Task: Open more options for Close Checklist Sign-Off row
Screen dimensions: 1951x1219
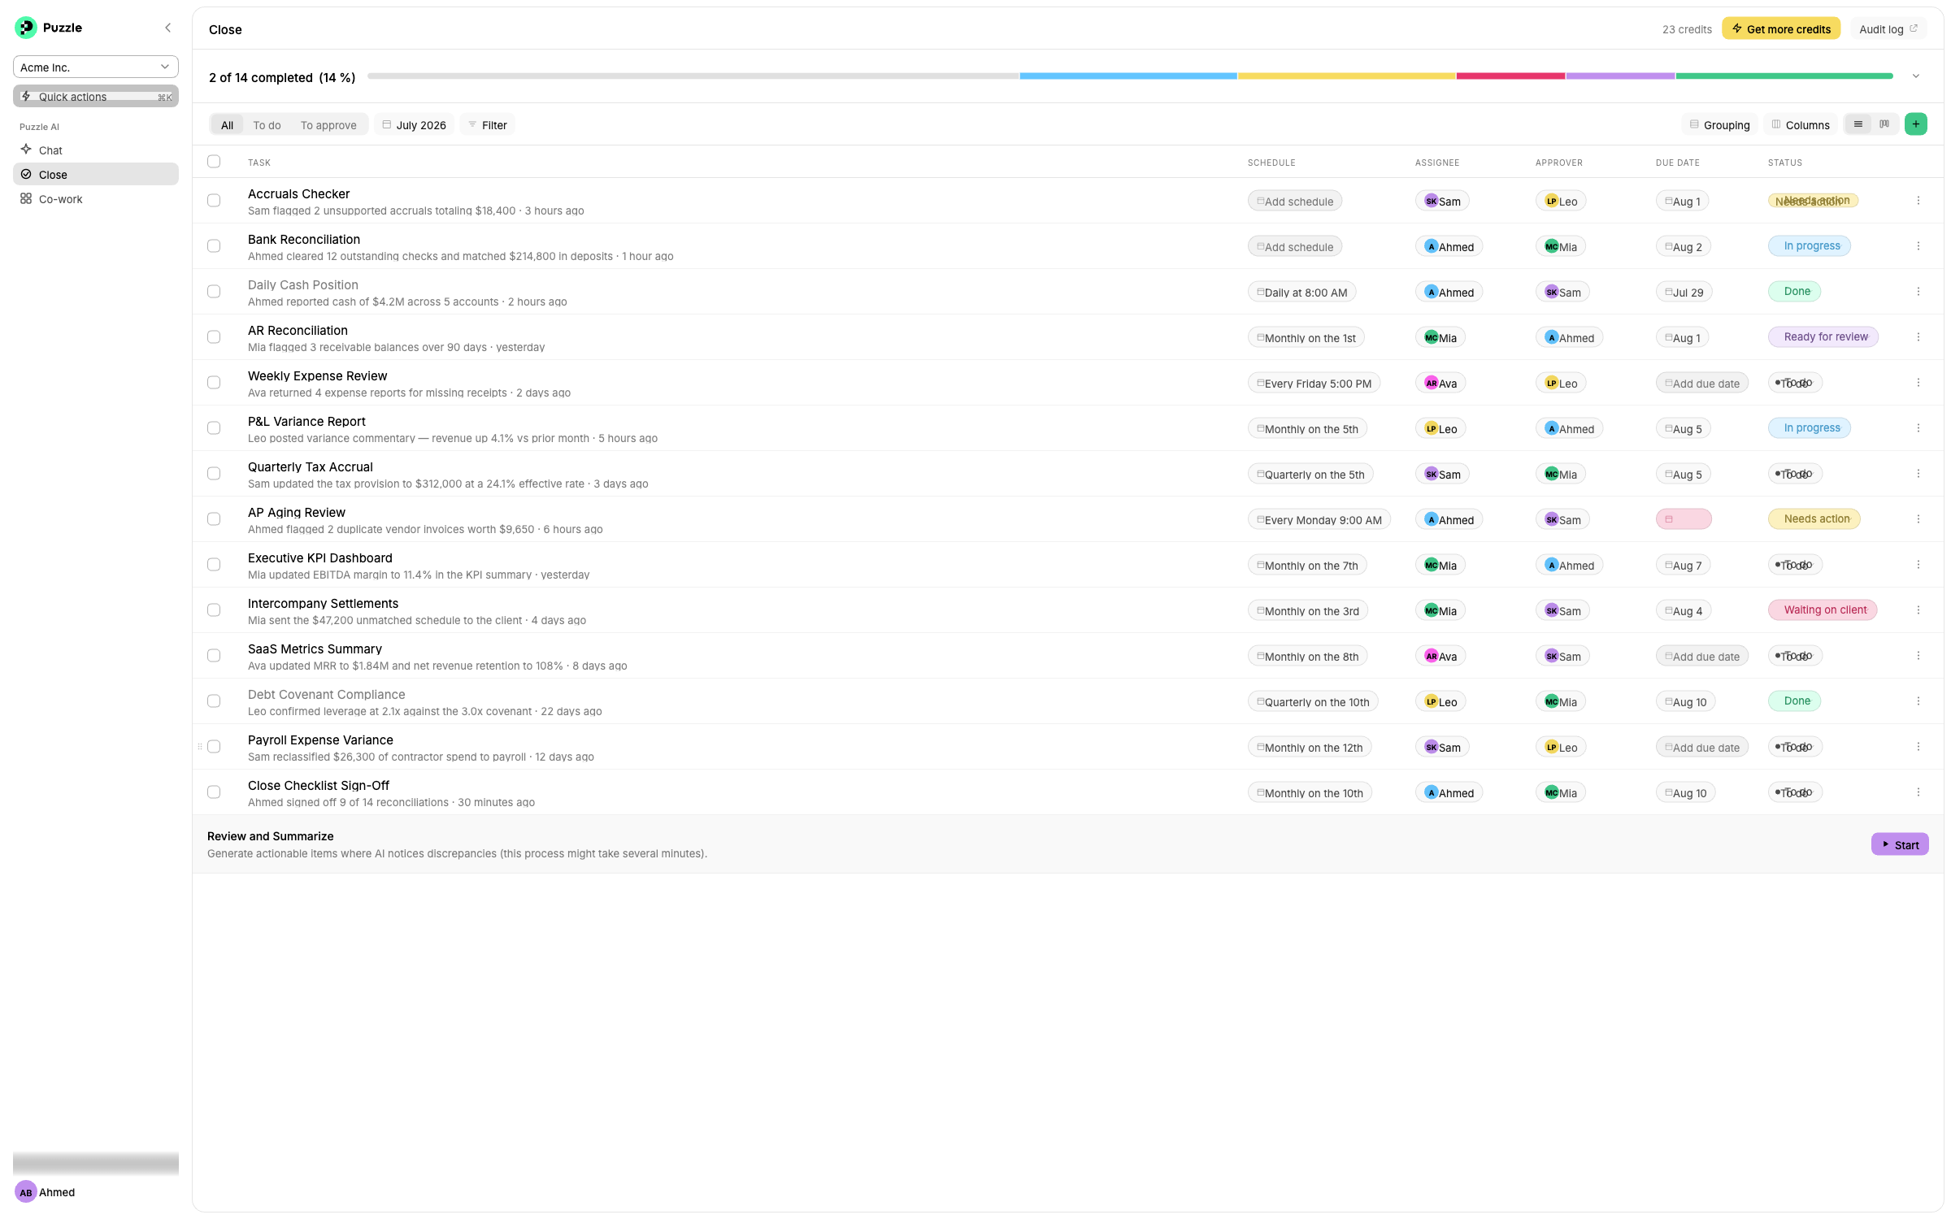Action: tap(1918, 792)
